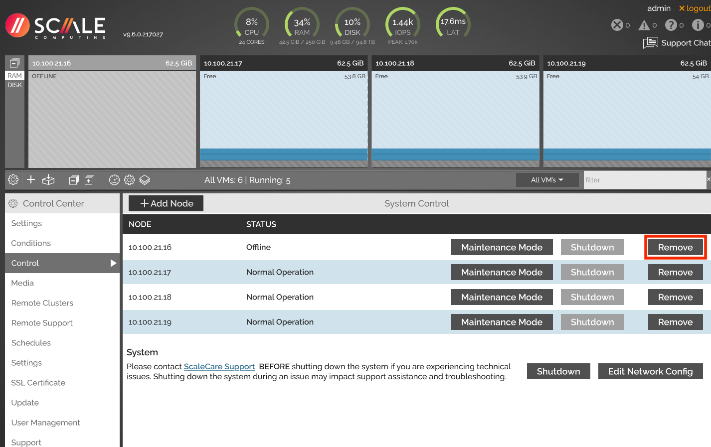Select the 10.100.21.17 node panel
This screenshot has width=711, height=447.
[x=284, y=112]
